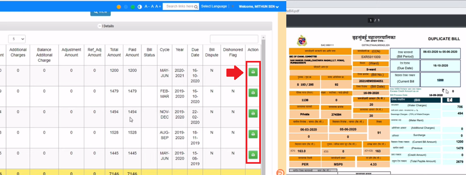
Task: Select sewerage charges value 494 in PDF
Action: point(460,113)
